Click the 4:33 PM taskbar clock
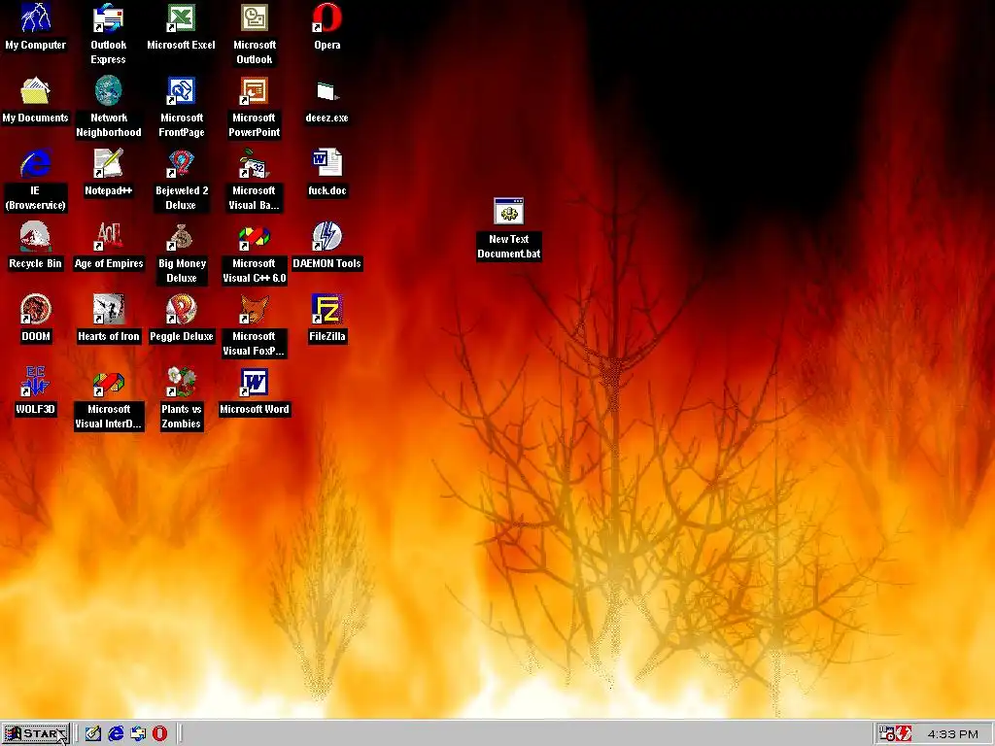This screenshot has height=746, width=995. [x=952, y=734]
